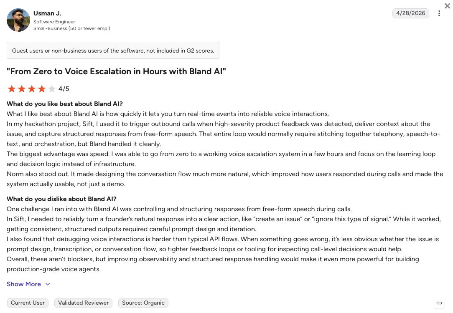
Task: Click the 4/5 rating text
Action: 64,89
